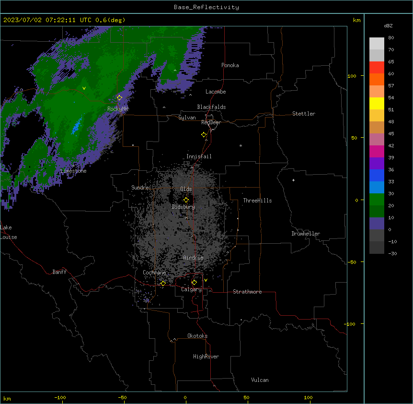Viewport: 413px width, 404px height.
Task: Click the Base_Reflectivity title text
Action: coord(206,7)
